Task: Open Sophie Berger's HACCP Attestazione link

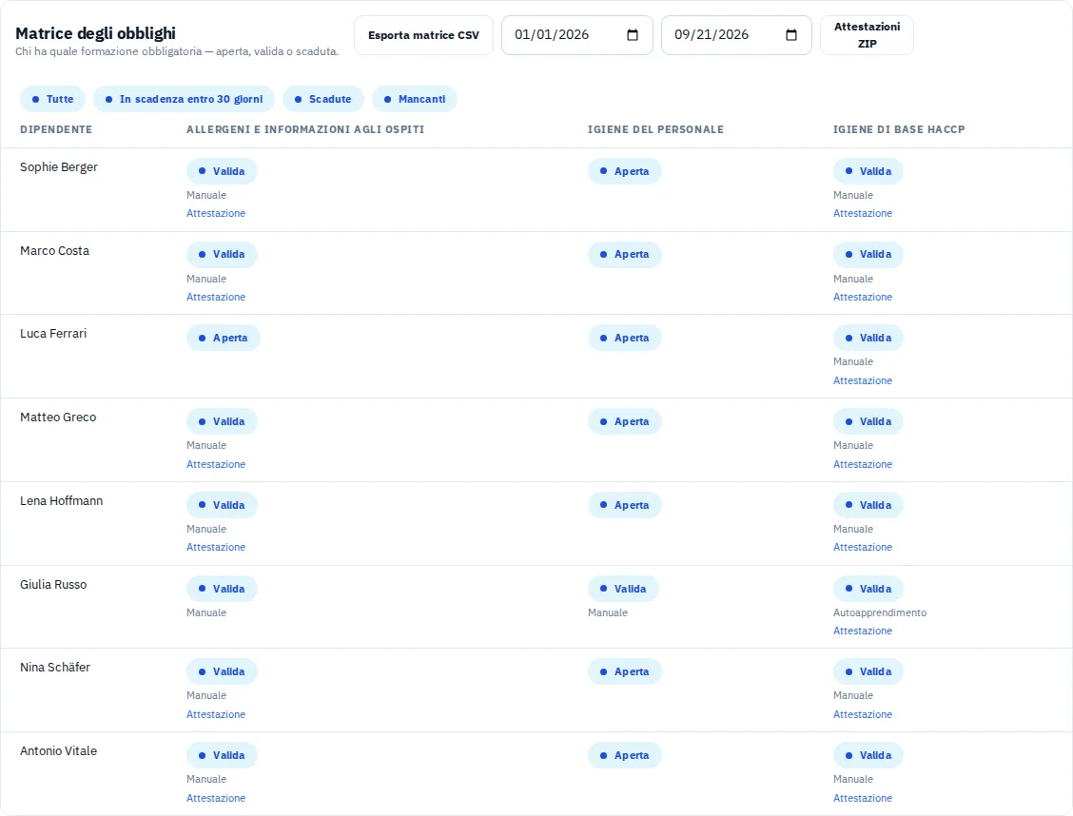Action: (x=862, y=213)
